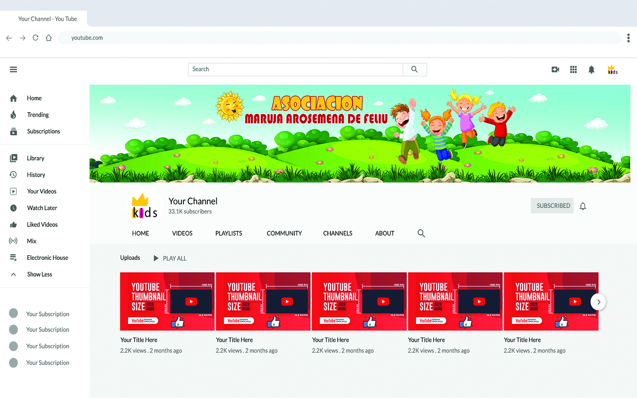The image size is (637, 398).
Task: Open the first uploaded video thumbnail
Action: click(x=167, y=301)
